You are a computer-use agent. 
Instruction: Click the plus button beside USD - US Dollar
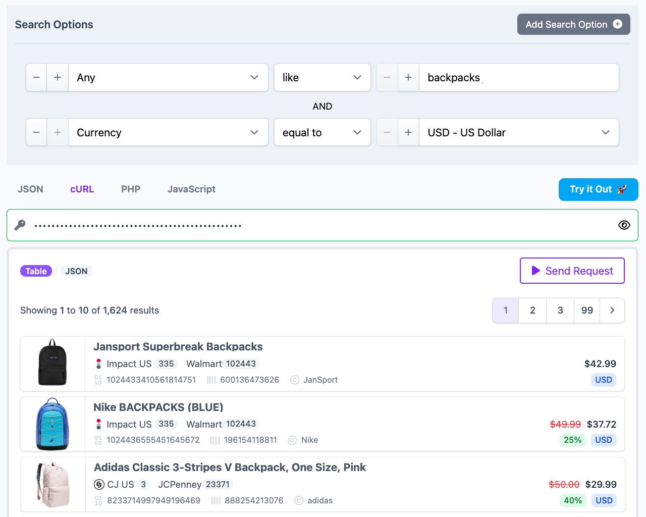pyautogui.click(x=408, y=132)
